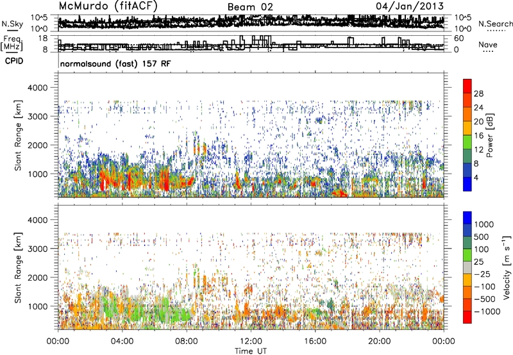
Task: Click the '08:00' time axis label
Action: (187, 342)
